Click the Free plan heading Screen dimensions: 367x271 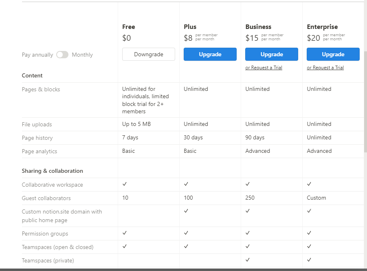click(128, 27)
